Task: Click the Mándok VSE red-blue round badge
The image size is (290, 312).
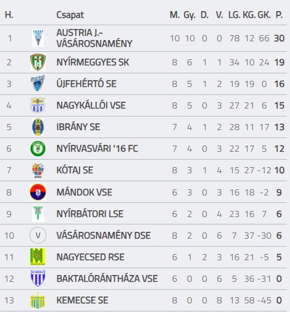Action: [x=38, y=192]
